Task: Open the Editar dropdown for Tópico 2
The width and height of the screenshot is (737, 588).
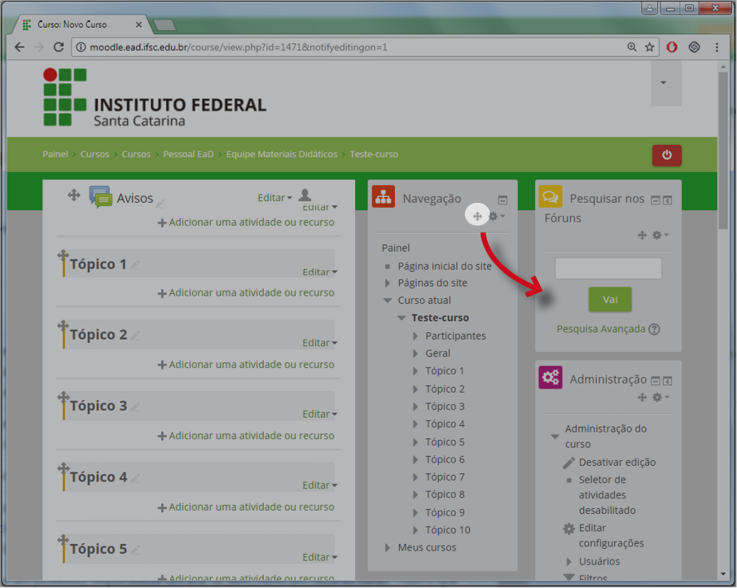Action: coord(319,343)
